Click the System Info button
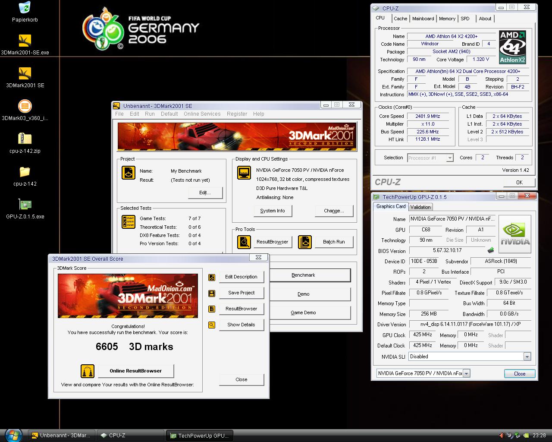The image size is (552, 442). click(x=273, y=211)
